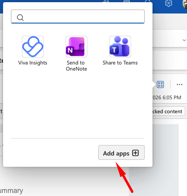Image resolution: width=187 pixels, height=196 pixels.
Task: Select the Viva Insights text label
Action: [33, 63]
